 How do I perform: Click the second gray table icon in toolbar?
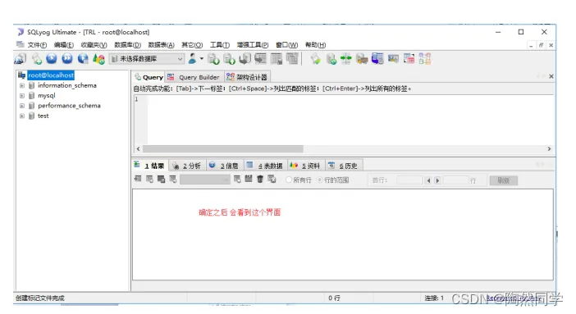[x=277, y=59]
